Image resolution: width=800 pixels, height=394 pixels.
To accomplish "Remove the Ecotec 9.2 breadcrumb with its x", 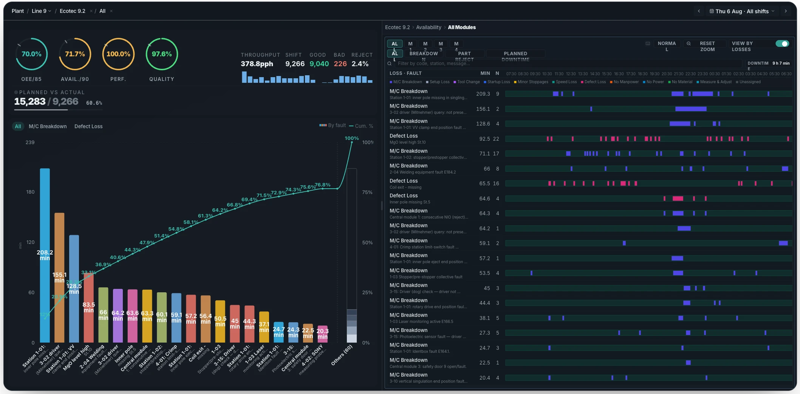I will click(x=91, y=11).
